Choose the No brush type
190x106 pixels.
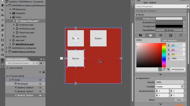tap(140, 35)
